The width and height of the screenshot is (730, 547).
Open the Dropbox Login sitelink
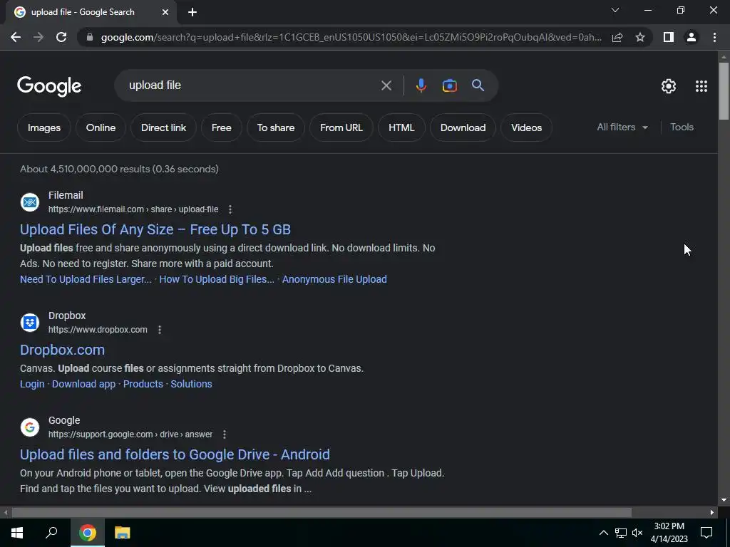32,384
